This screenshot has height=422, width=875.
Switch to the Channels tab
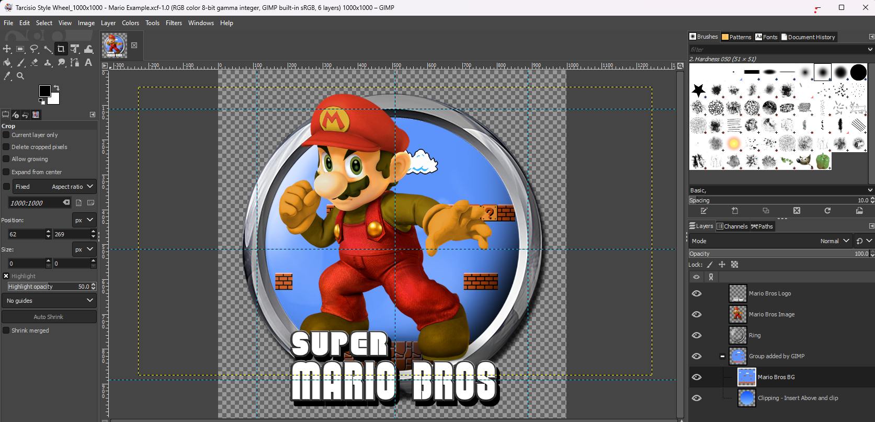(x=732, y=226)
